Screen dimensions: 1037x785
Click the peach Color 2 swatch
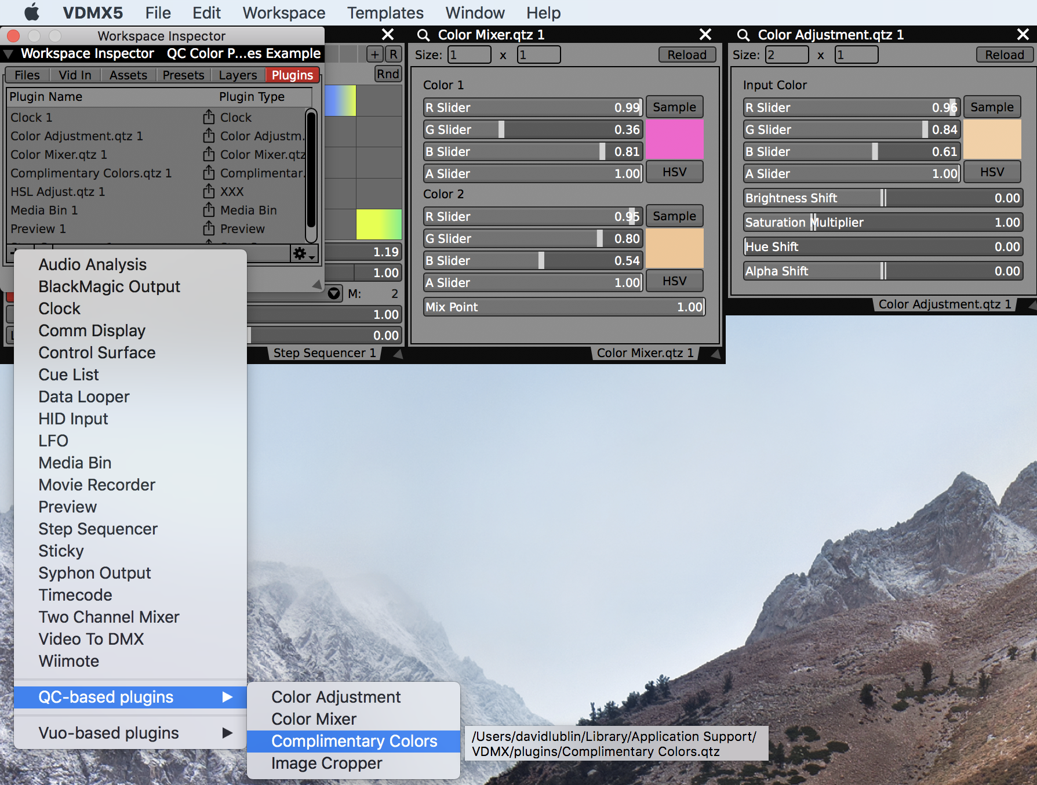pyautogui.click(x=675, y=248)
